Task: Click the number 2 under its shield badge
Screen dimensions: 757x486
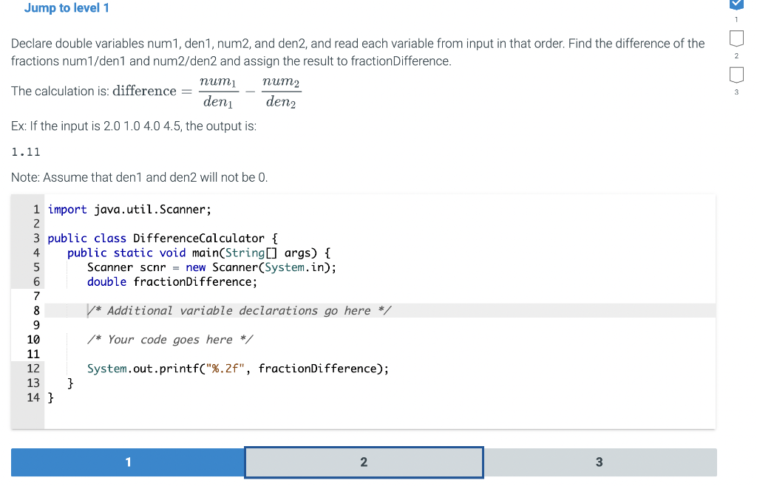Action: coord(736,55)
